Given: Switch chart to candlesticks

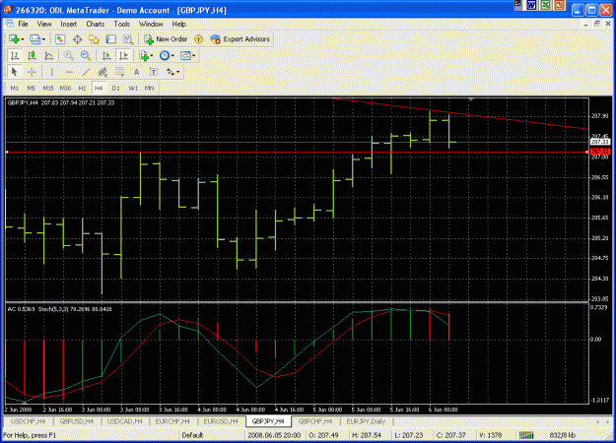Looking at the screenshot, I should [32, 56].
